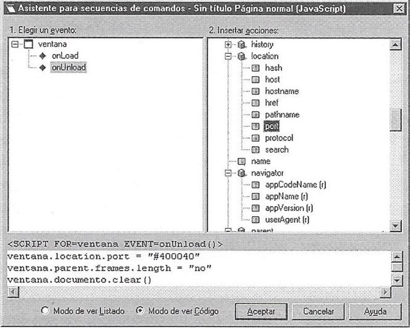Click the actions tree scroll up arrow
This screenshot has height=328, width=410.
396,45
